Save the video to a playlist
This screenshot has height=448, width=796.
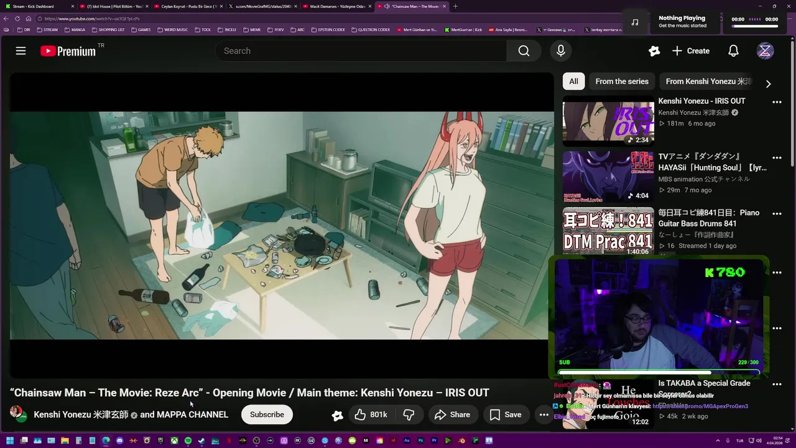(x=506, y=414)
